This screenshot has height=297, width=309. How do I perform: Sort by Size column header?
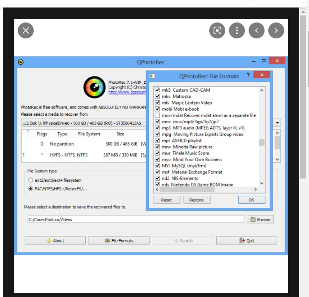click(x=120, y=134)
